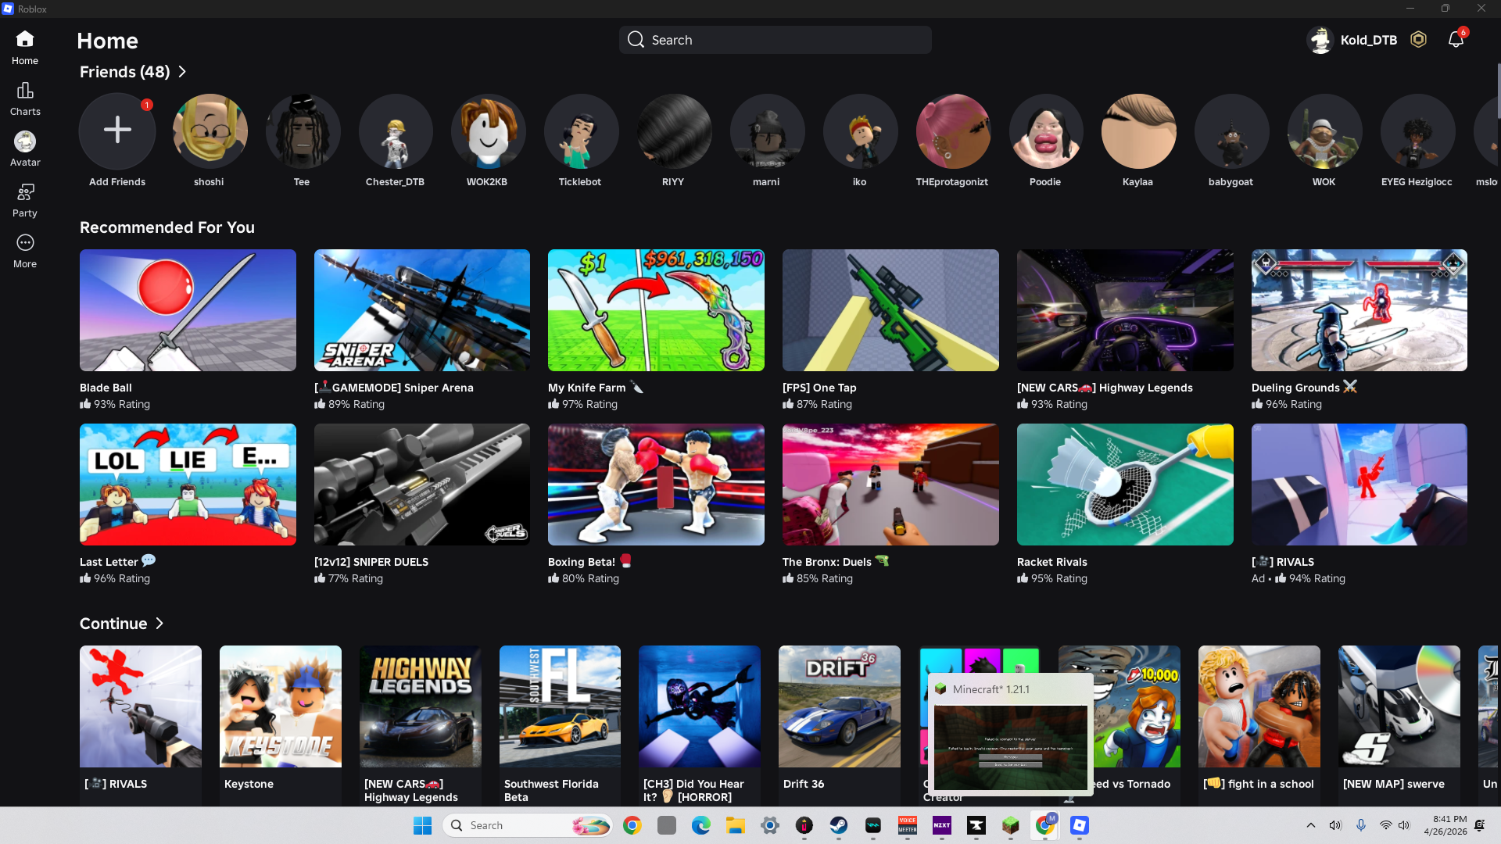
Task: Click the Windows Start button
Action: pos(422,825)
